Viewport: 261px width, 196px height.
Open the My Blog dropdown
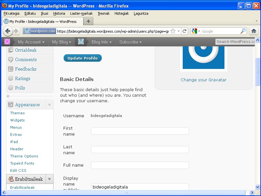click(x=61, y=42)
